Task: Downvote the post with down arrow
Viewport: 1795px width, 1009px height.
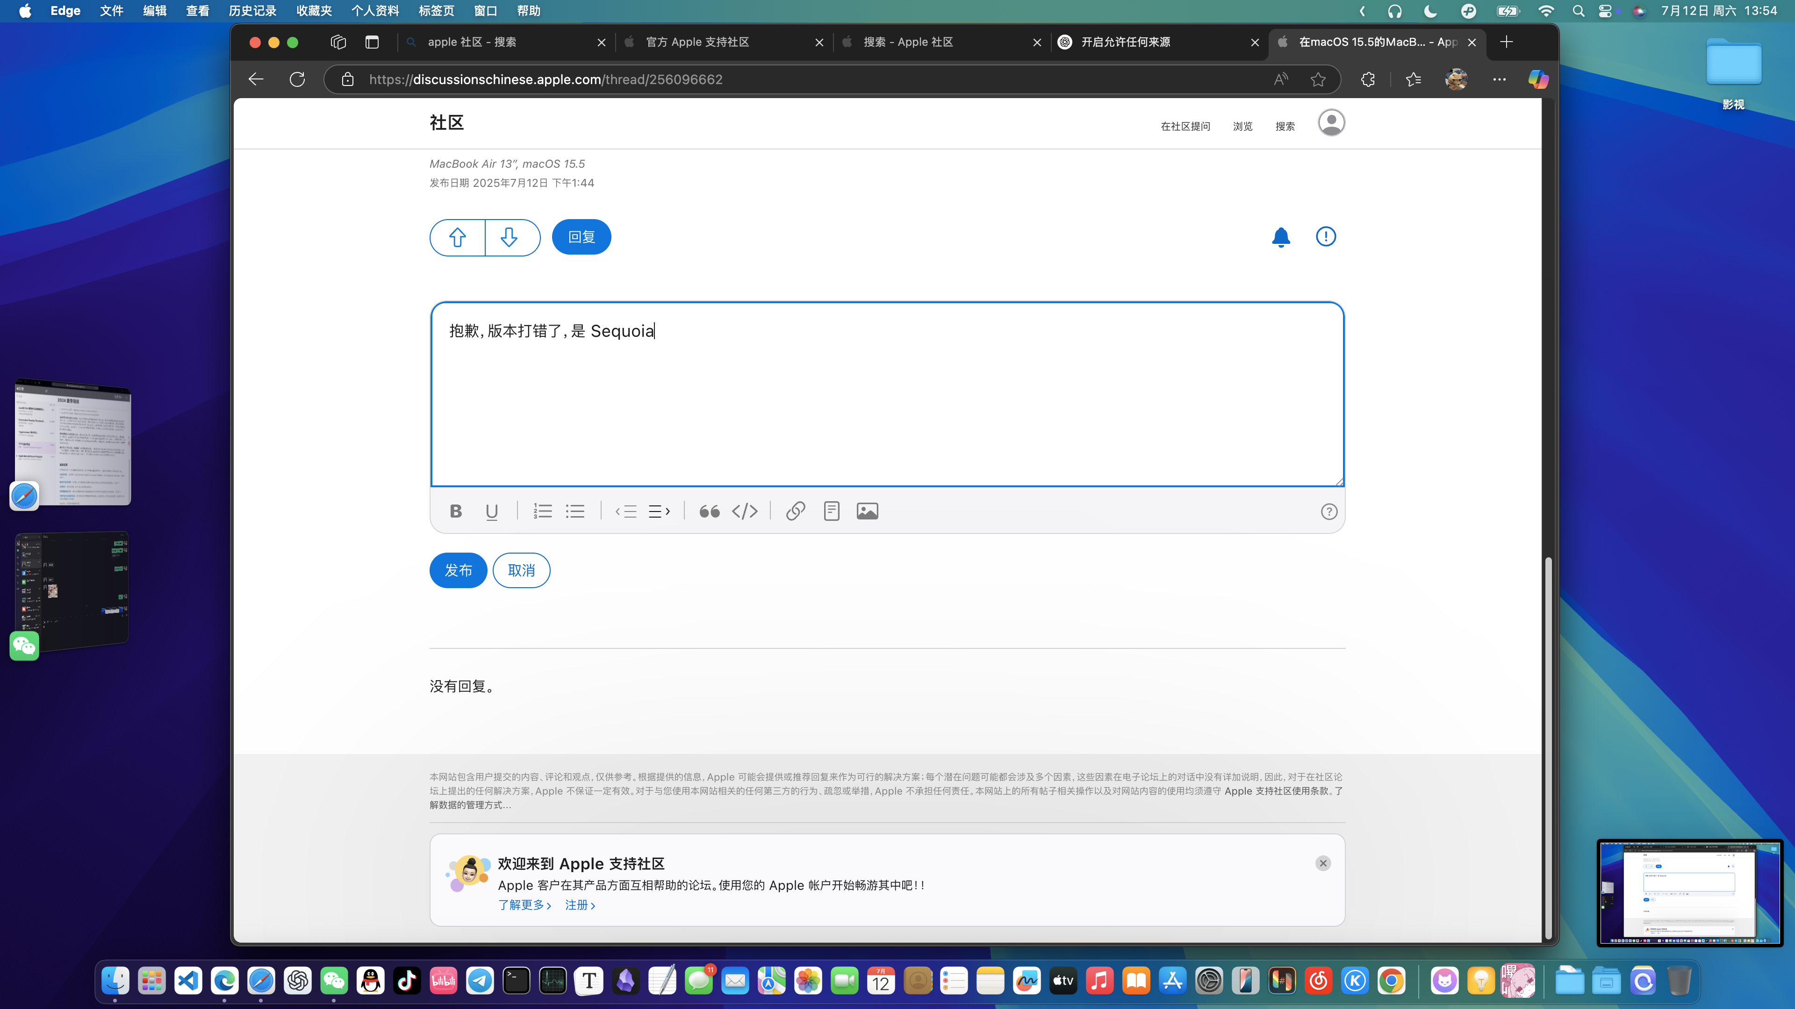Action: tap(510, 237)
